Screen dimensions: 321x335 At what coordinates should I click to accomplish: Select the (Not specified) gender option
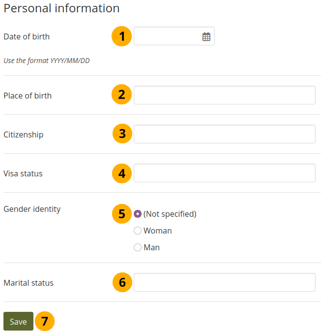click(138, 214)
